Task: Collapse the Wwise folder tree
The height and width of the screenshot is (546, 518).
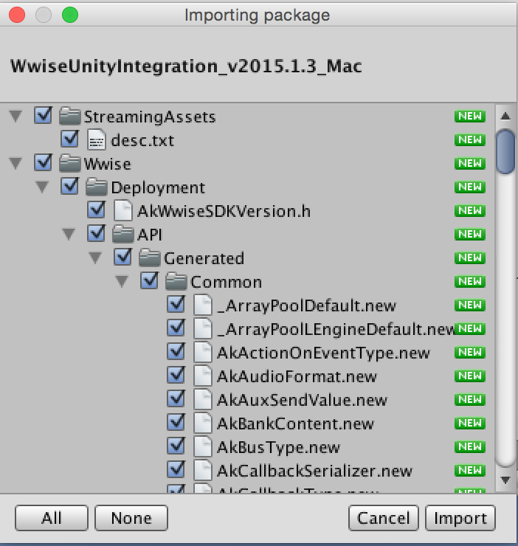Action: pyautogui.click(x=15, y=163)
